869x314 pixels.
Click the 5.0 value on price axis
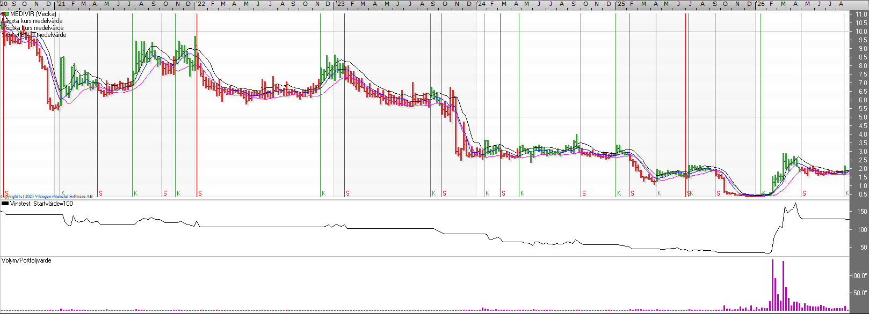pos(863,117)
